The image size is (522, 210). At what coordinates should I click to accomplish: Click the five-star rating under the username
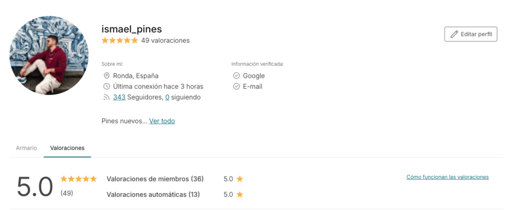pyautogui.click(x=120, y=40)
